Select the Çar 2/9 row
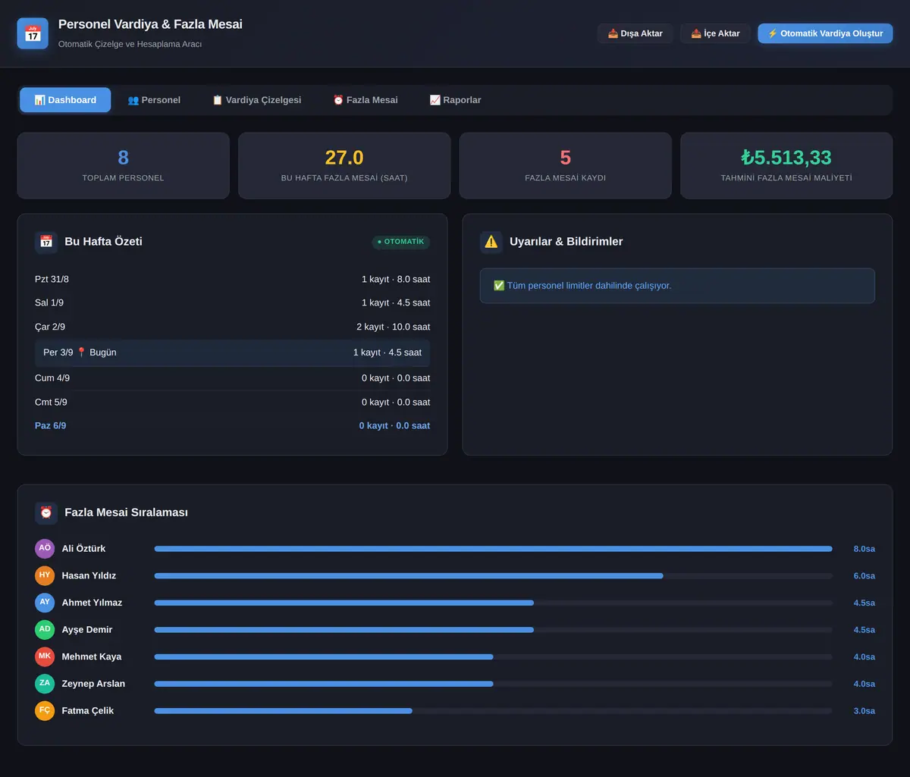The image size is (910, 777). [232, 327]
